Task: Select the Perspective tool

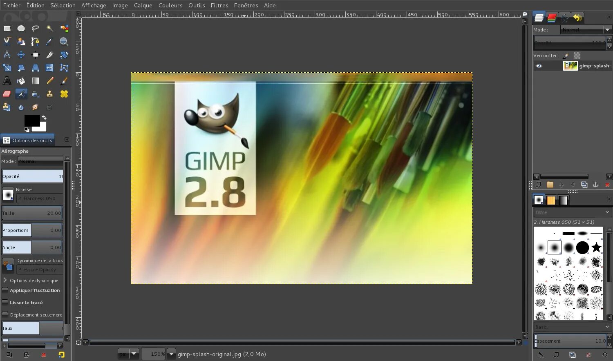Action: click(x=36, y=68)
